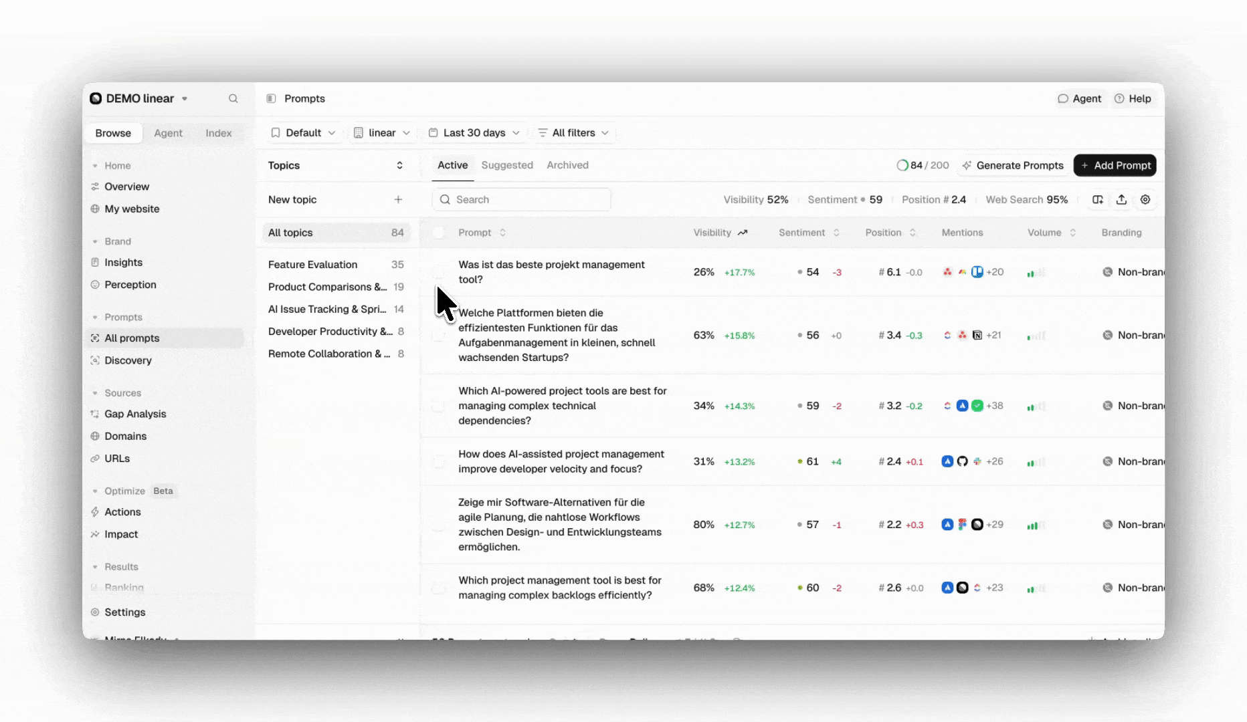This screenshot has width=1247, height=722.
Task: Open the Last 30 days date dropdown
Action: [x=474, y=133]
